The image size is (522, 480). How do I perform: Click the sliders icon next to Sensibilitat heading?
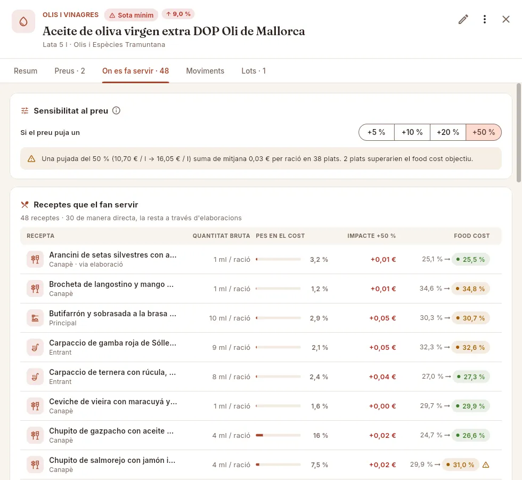pyautogui.click(x=25, y=111)
